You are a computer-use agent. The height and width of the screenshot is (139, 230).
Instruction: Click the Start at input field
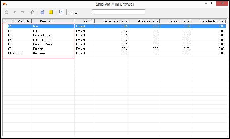[x=118, y=12]
